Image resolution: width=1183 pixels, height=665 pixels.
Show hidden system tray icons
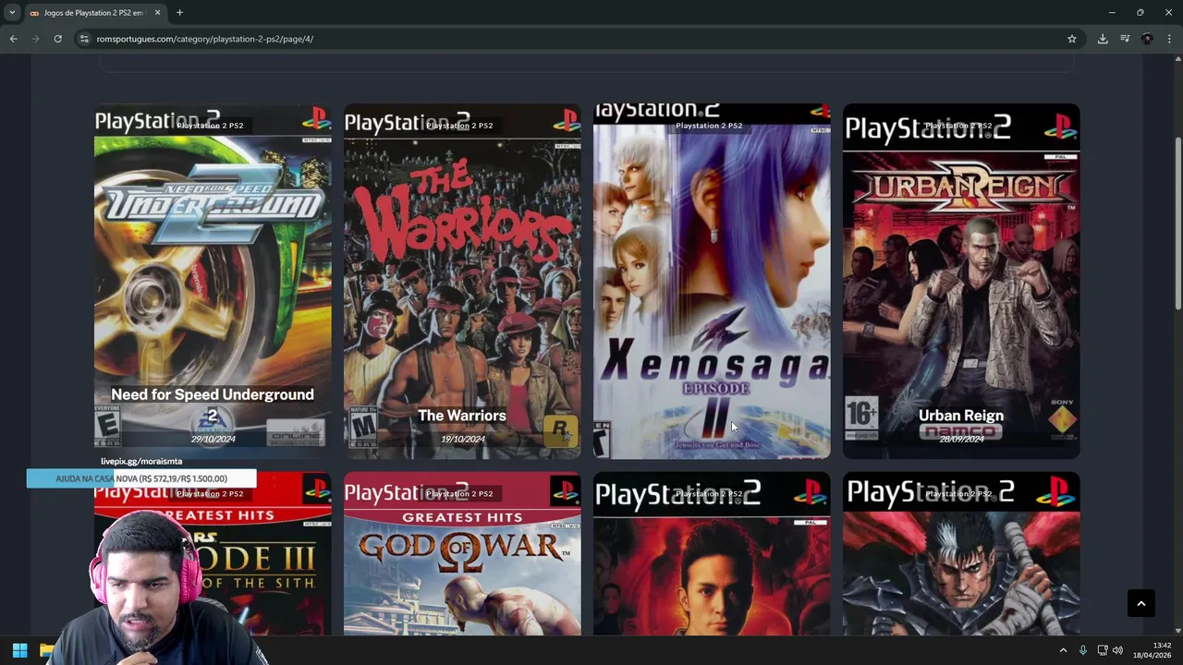1063,650
